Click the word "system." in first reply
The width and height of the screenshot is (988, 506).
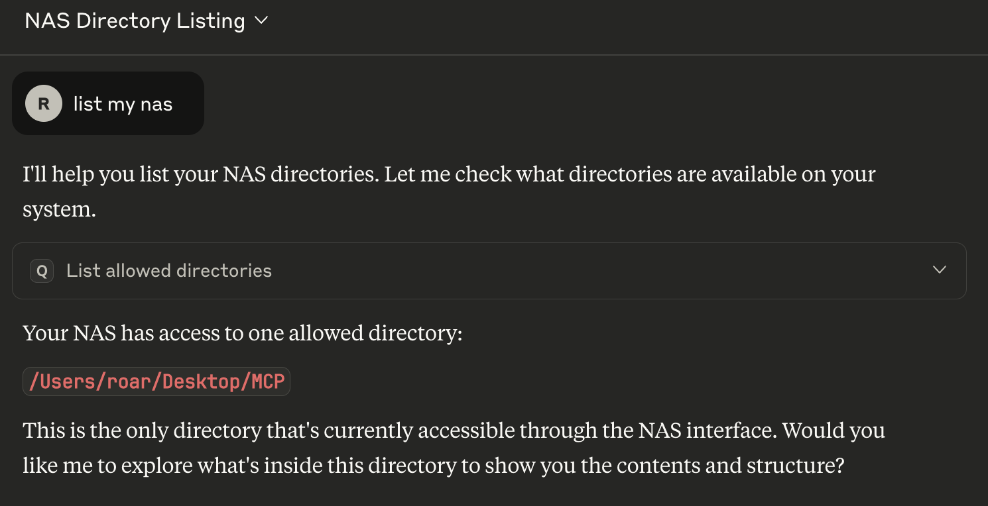click(x=59, y=210)
